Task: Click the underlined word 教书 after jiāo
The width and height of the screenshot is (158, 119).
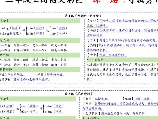Action: tap(62, 33)
